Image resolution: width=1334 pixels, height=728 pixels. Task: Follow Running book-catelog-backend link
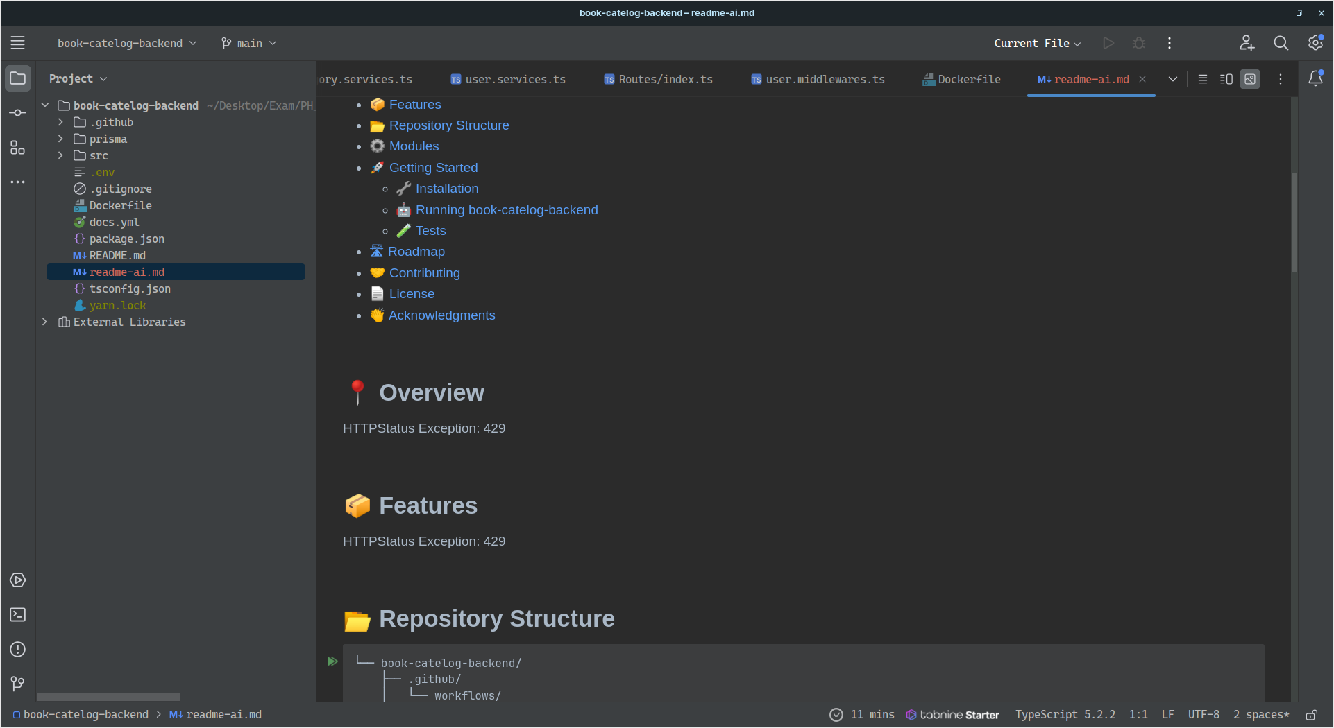tap(507, 210)
